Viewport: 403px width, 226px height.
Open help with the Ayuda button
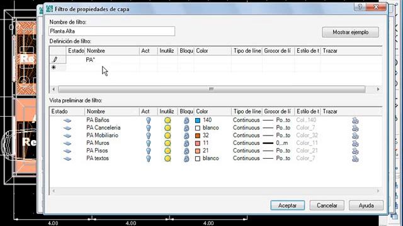(x=366, y=205)
